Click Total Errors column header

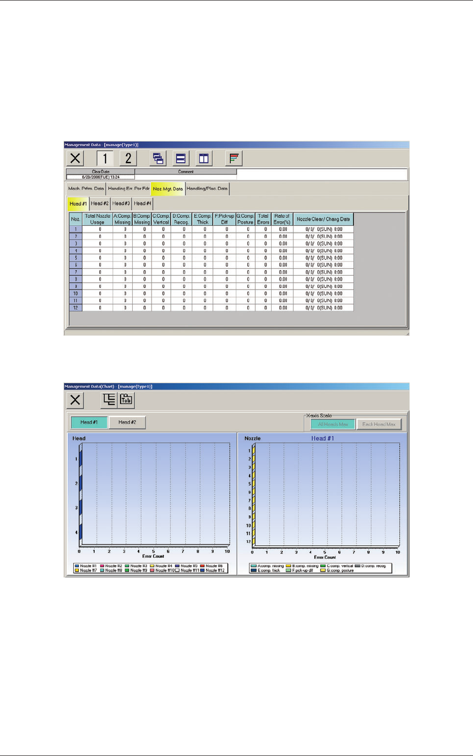coord(263,219)
